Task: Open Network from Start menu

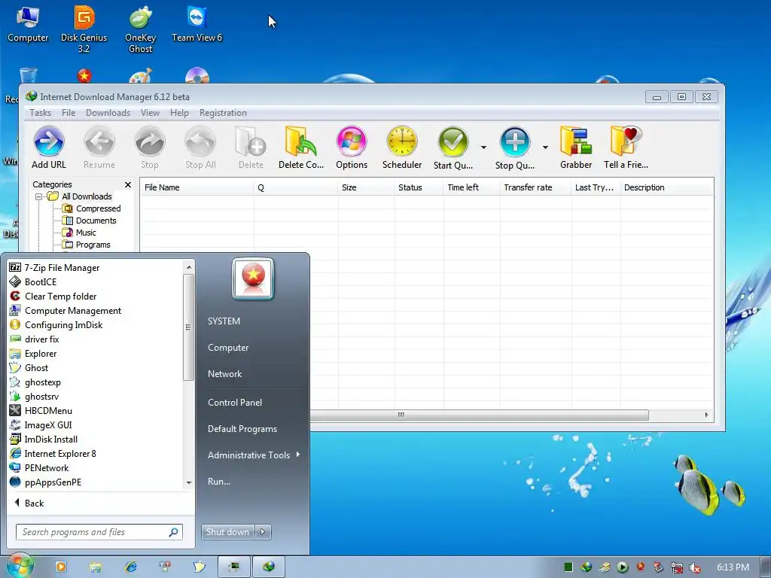Action: (224, 374)
